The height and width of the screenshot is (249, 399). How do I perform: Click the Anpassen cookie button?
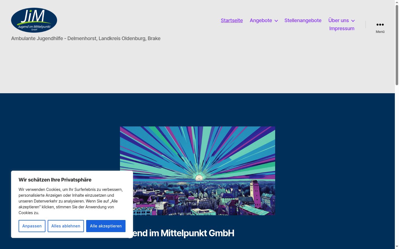[32, 226]
